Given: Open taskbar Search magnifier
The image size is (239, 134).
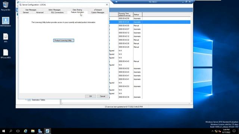Looking at the screenshot, I should [x=11, y=131].
